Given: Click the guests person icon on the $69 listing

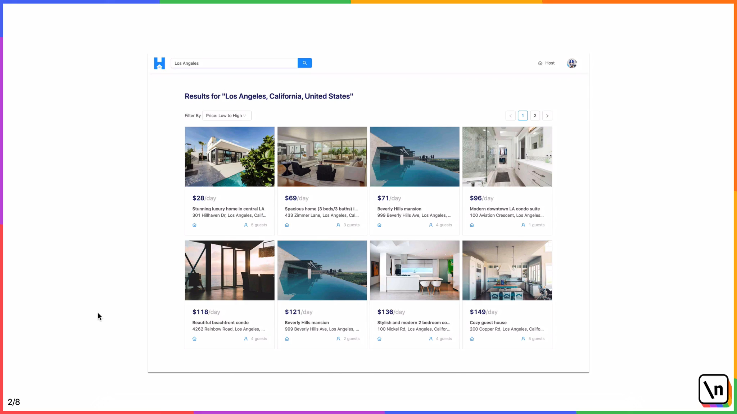Looking at the screenshot, I should coord(338,225).
